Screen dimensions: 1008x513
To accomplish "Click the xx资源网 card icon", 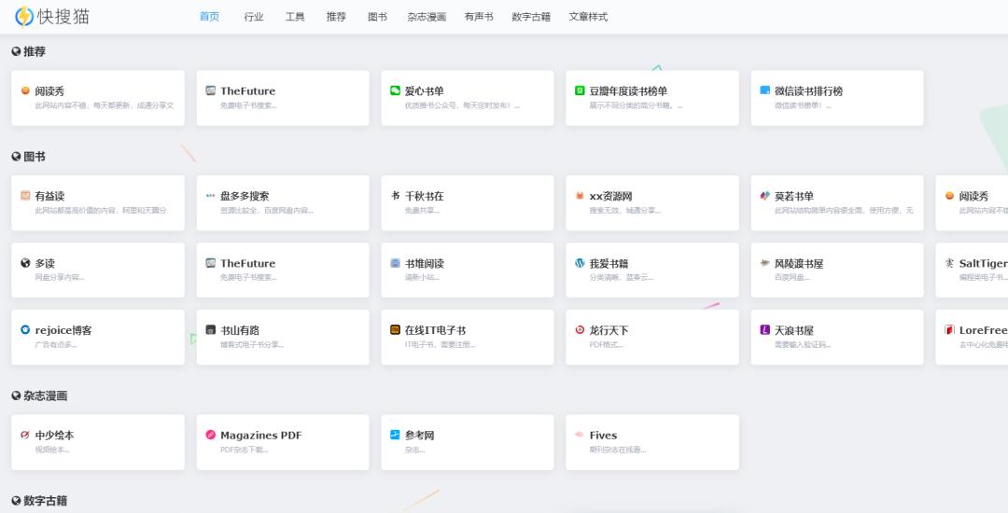I will pos(580,196).
